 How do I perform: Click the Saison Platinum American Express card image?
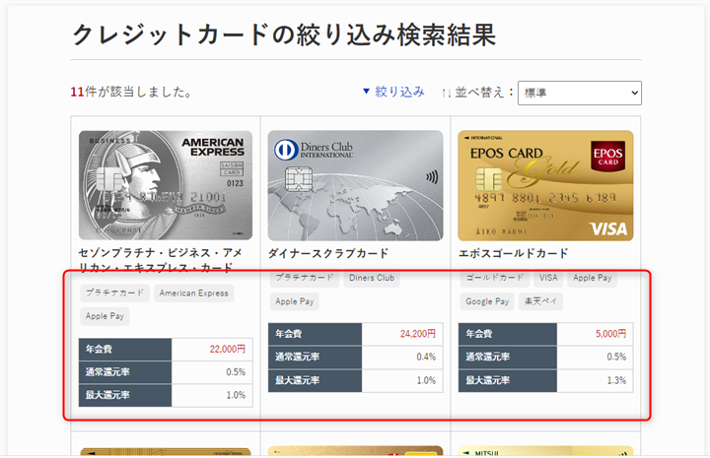point(166,185)
